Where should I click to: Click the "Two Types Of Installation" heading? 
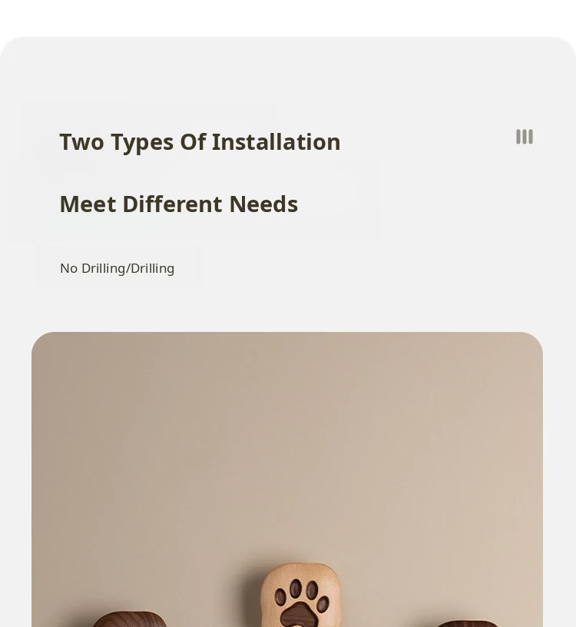pyautogui.click(x=200, y=142)
